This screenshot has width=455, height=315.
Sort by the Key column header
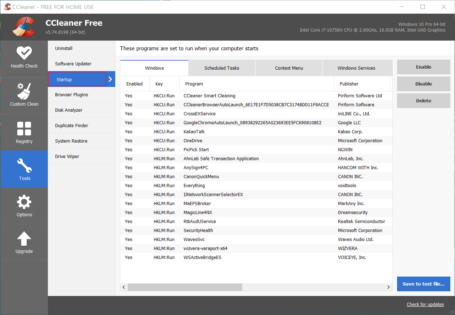coord(165,84)
